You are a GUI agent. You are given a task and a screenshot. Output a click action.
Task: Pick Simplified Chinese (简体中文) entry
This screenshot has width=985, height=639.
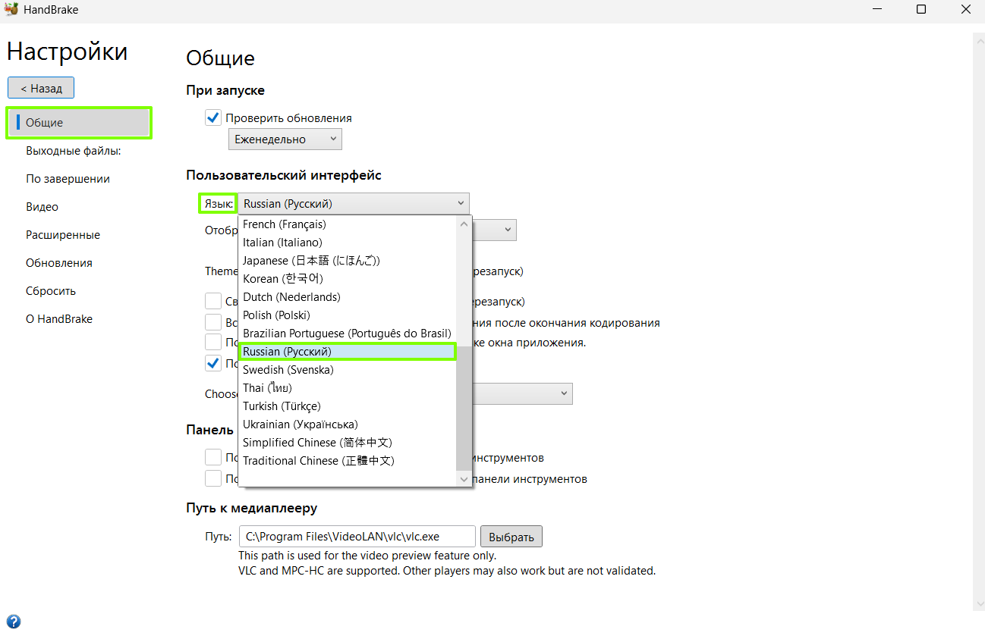pyautogui.click(x=349, y=443)
